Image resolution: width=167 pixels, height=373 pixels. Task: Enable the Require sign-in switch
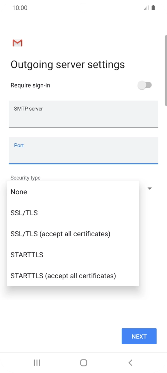[x=145, y=85]
